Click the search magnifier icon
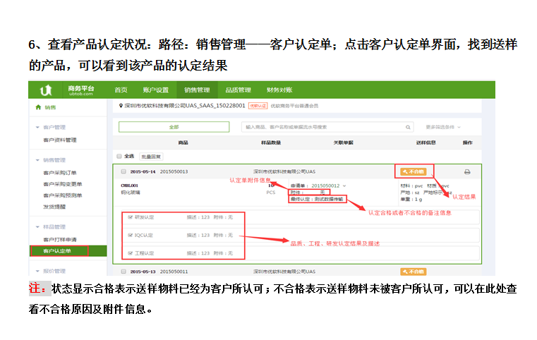The width and height of the screenshot is (537, 340). [x=409, y=127]
